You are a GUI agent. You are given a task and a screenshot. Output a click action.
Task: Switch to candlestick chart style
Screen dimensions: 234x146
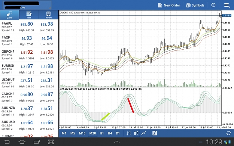click(x=136, y=133)
